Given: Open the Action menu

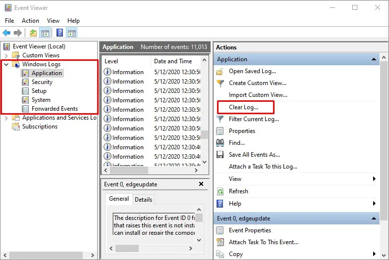Looking at the screenshot, I should point(30,21).
